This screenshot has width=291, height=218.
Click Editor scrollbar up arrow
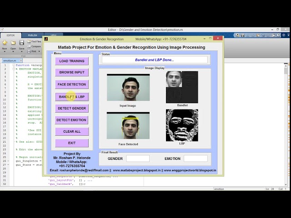pyautogui.click(x=286, y=65)
